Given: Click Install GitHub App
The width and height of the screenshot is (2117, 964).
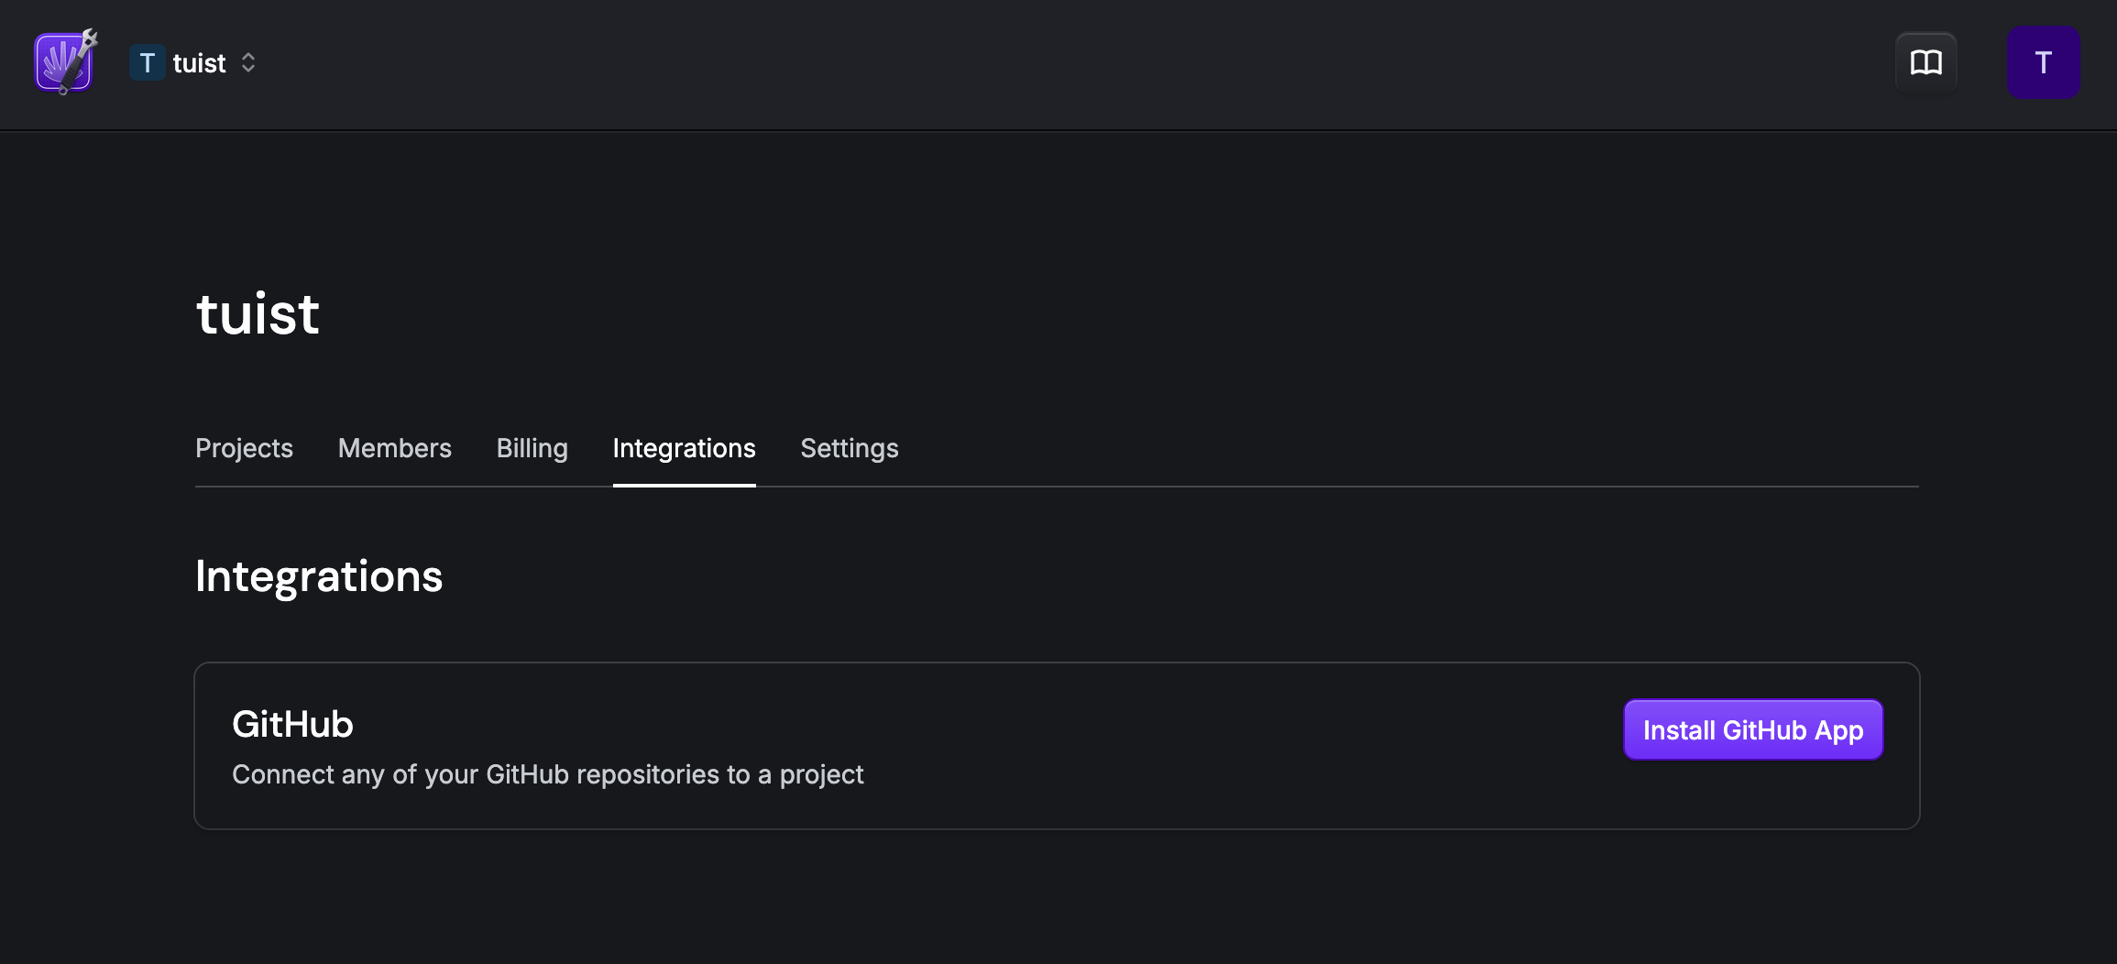Looking at the screenshot, I should 1752,729.
